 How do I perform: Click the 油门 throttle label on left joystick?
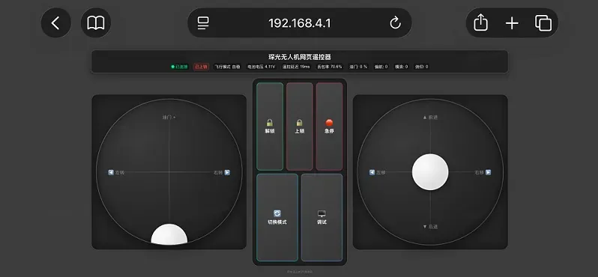click(x=169, y=118)
